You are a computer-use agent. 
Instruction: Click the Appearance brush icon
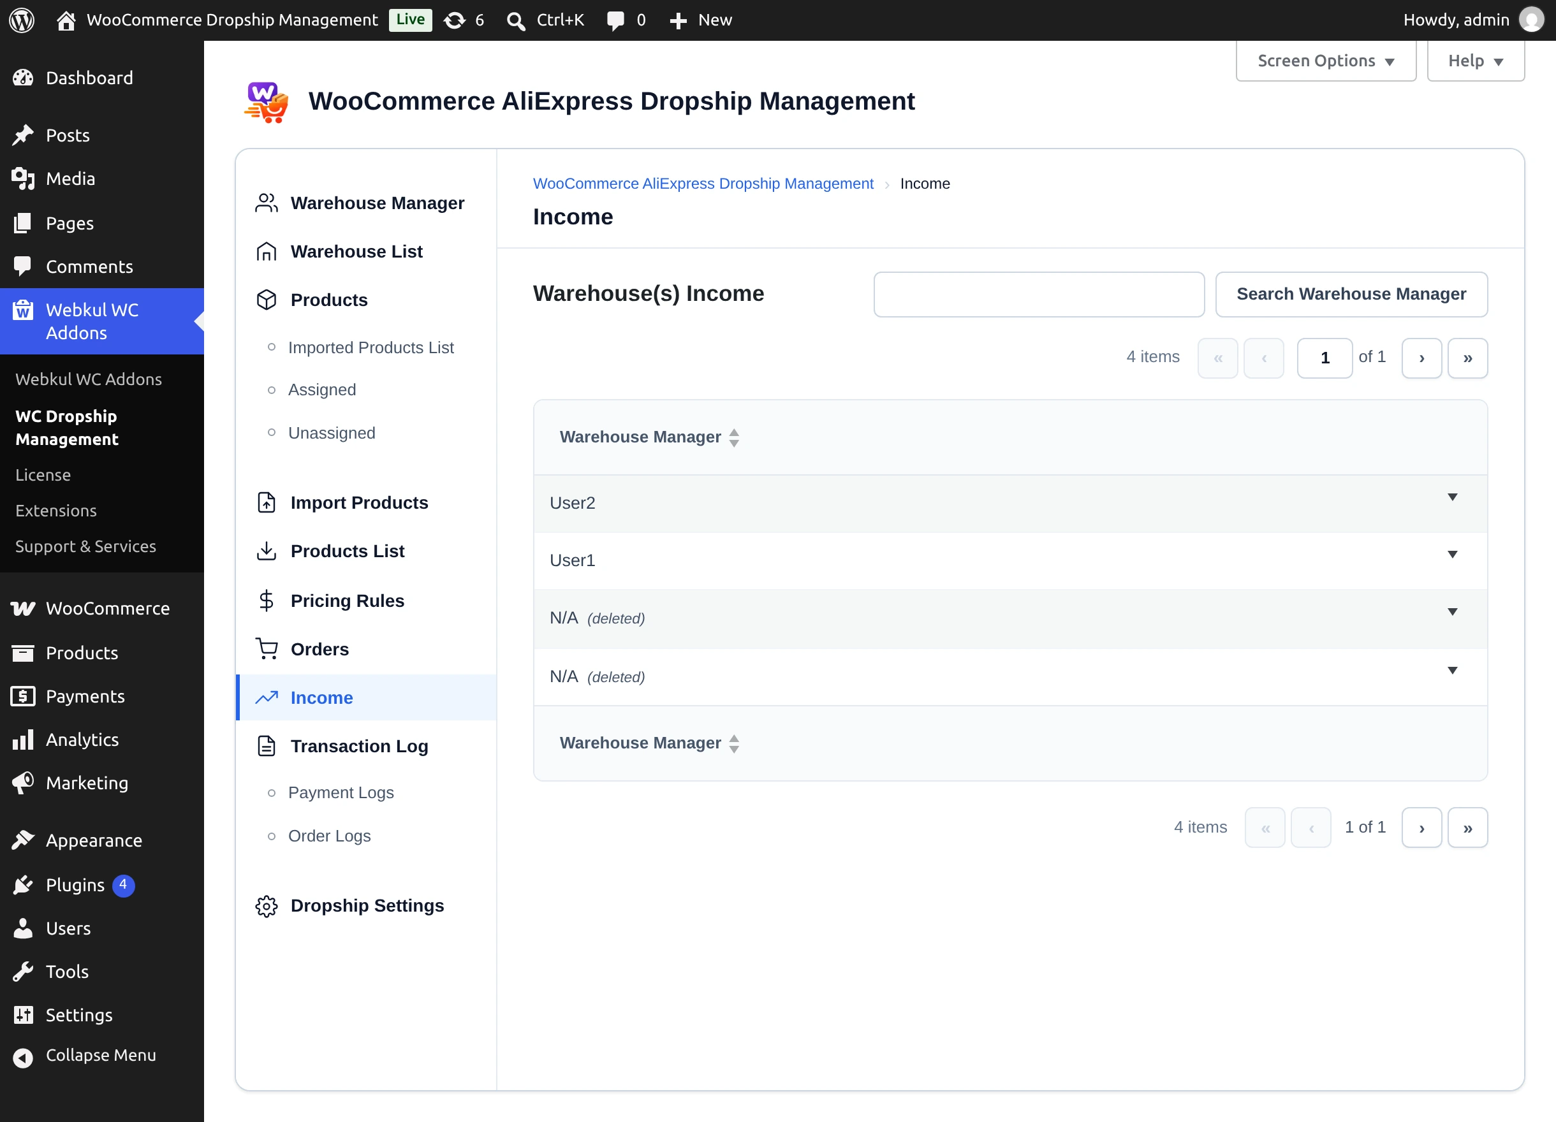pyautogui.click(x=23, y=840)
